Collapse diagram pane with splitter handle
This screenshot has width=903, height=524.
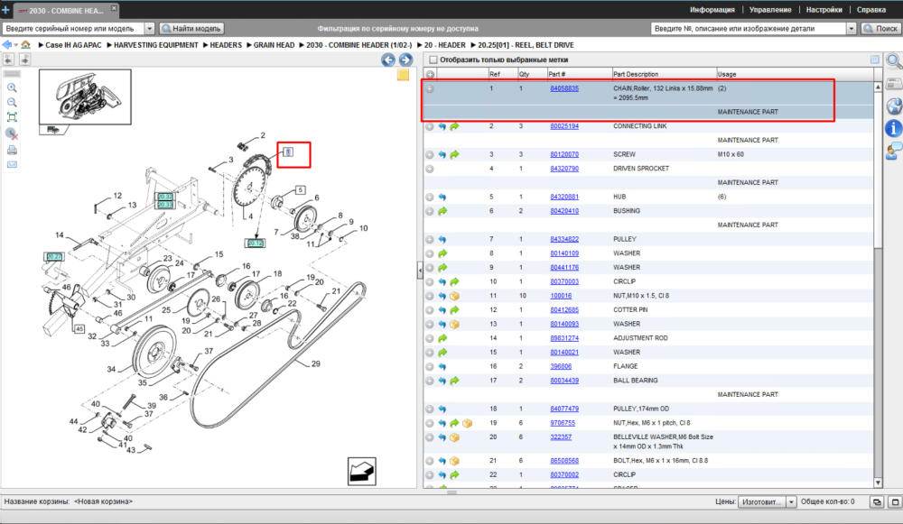pyautogui.click(x=420, y=270)
